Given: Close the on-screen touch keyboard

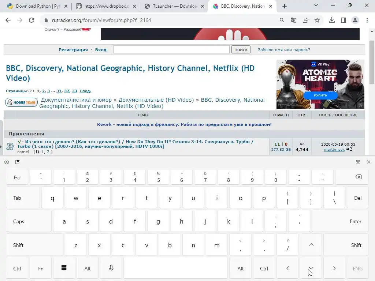Looking at the screenshot, I should click(x=368, y=162).
